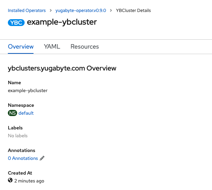Click the chevron after Installed Operators
212x190 pixels.
[51, 11]
